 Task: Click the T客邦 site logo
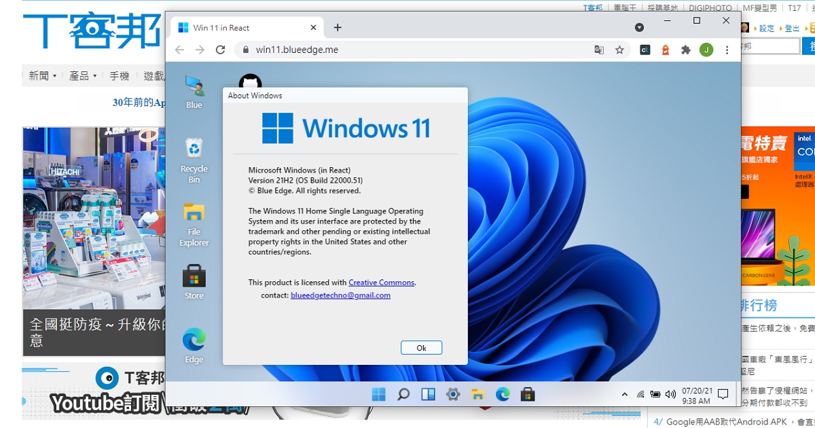click(93, 31)
